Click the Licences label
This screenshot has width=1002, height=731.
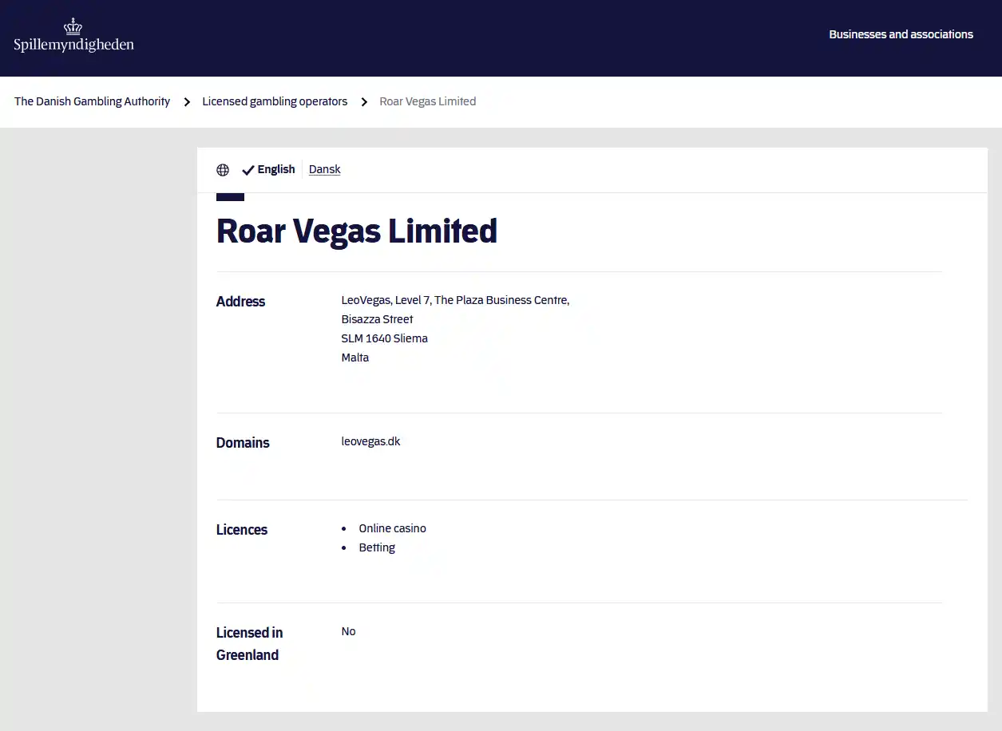(x=242, y=530)
